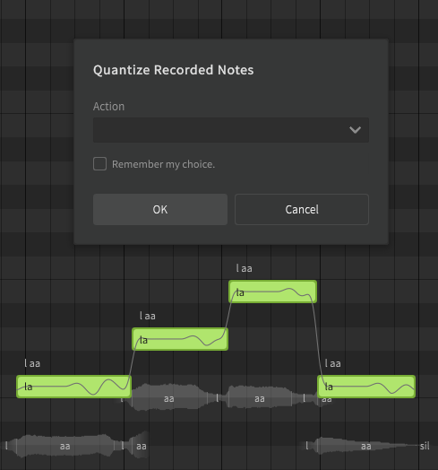The width and height of the screenshot is (438, 470).
Task: Click 'l aa' phoneme label above last note
Action: pos(333,363)
